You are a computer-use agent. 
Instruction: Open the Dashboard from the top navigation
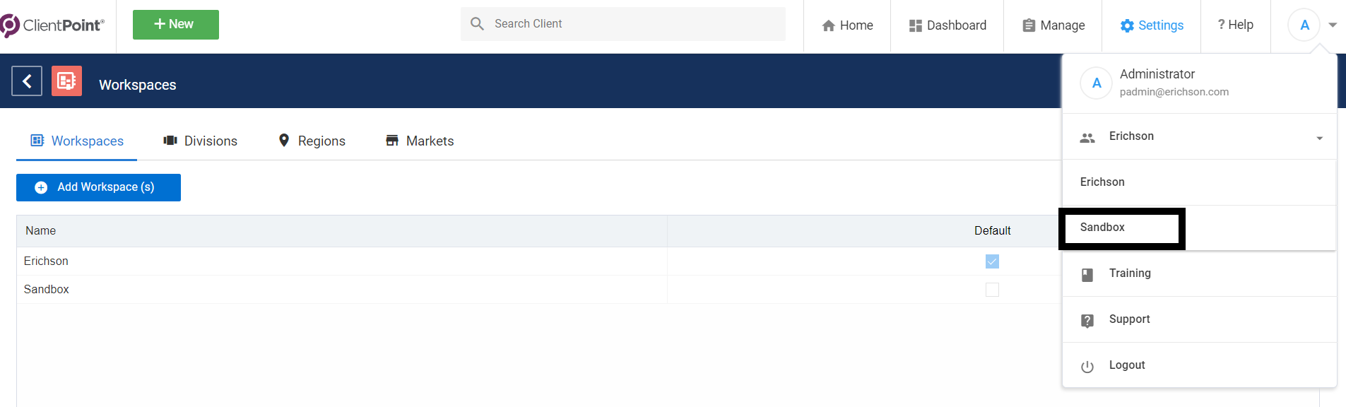pos(947,25)
